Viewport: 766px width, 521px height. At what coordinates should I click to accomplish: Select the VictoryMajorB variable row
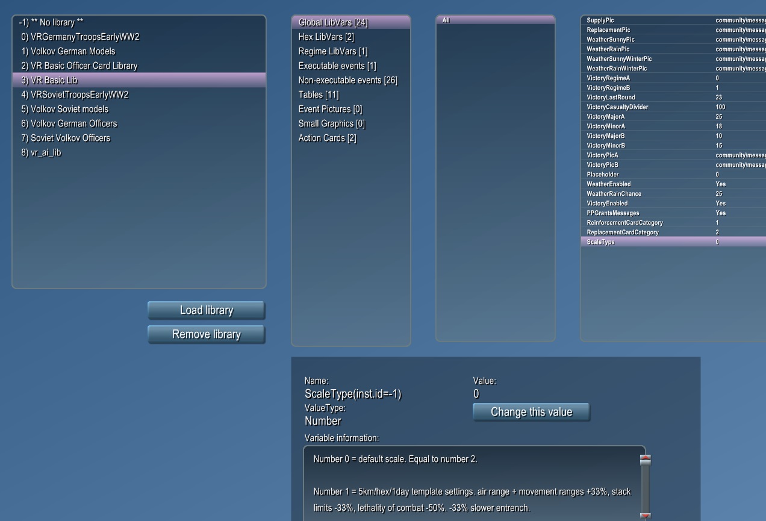(674, 136)
